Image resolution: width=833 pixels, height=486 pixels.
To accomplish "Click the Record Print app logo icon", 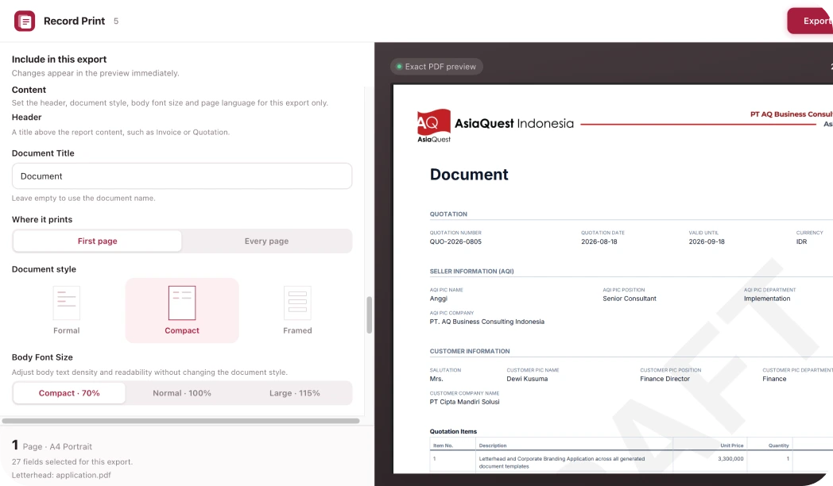I will coord(25,21).
